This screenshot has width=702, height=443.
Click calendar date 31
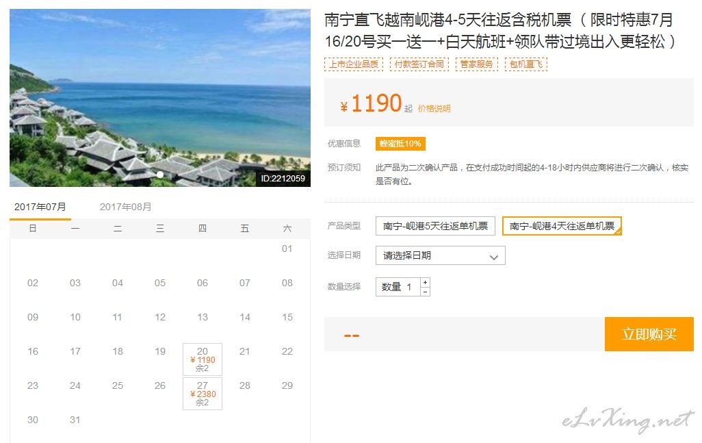point(75,420)
